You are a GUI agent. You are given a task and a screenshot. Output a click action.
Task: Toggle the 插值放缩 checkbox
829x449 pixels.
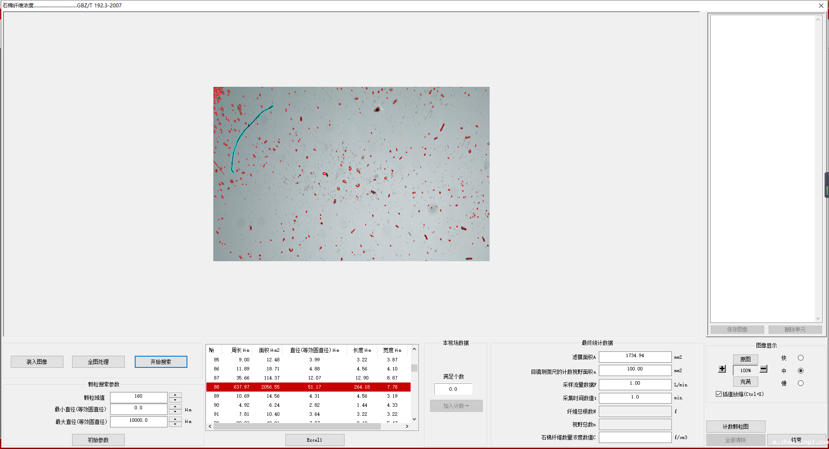pos(719,394)
